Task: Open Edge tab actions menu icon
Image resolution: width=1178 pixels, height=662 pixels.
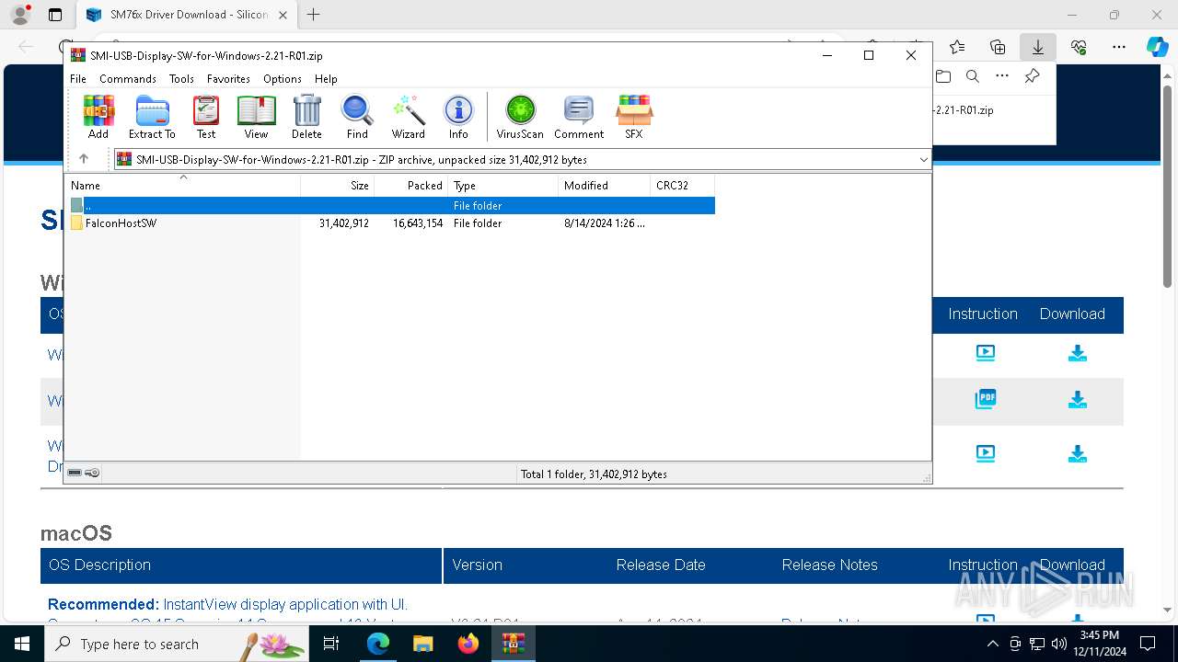Action: pyautogui.click(x=55, y=15)
